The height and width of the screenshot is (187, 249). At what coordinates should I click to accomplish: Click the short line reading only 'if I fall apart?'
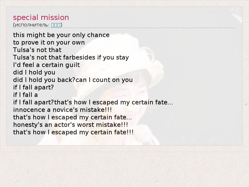34,87
